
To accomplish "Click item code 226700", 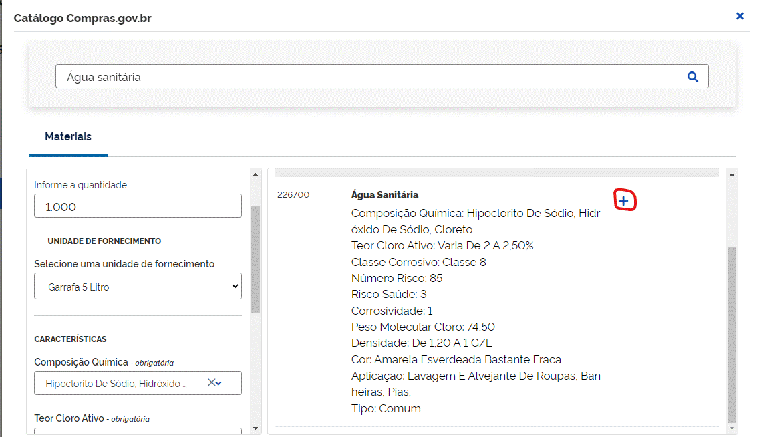I will tap(293, 195).
